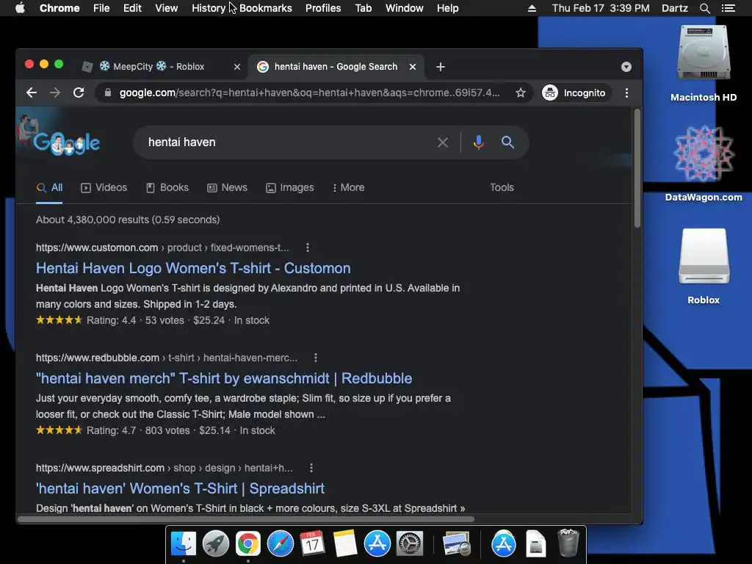Close the MeepCity Roblox tab
This screenshot has width=752, height=564.
(x=237, y=67)
